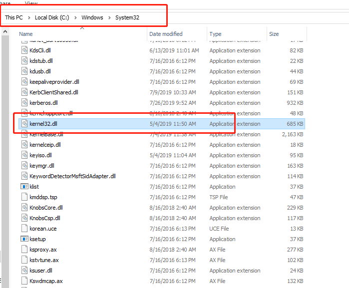This screenshot has width=349, height=288.
Task: Click the Kswdmcap.ax file icon
Action: pos(24,281)
